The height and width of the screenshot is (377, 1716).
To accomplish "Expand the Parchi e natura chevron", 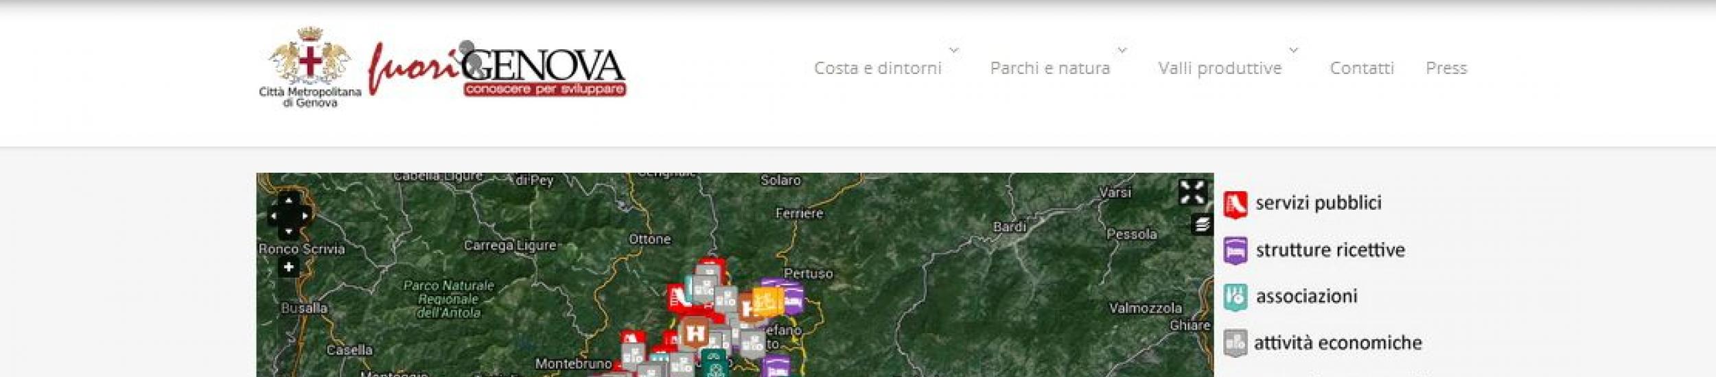I will click(1122, 50).
